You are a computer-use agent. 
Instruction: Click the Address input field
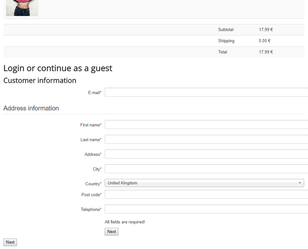pos(206,154)
